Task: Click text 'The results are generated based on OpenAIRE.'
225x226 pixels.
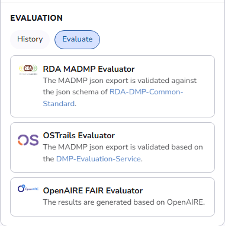Action: tap(124, 202)
